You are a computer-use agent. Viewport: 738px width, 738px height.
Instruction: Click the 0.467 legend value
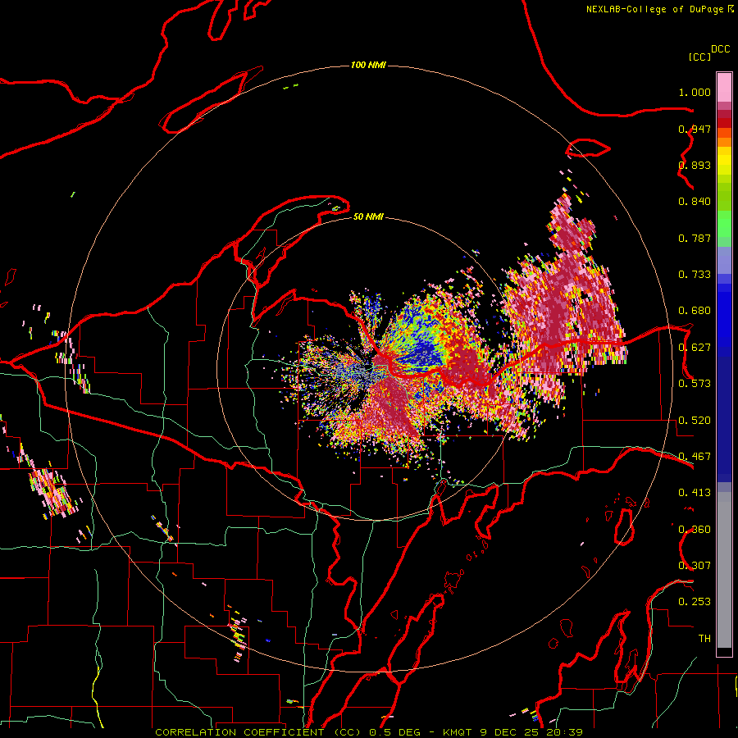point(695,457)
